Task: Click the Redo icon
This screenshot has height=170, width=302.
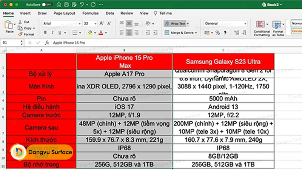Action: tap(93, 5)
